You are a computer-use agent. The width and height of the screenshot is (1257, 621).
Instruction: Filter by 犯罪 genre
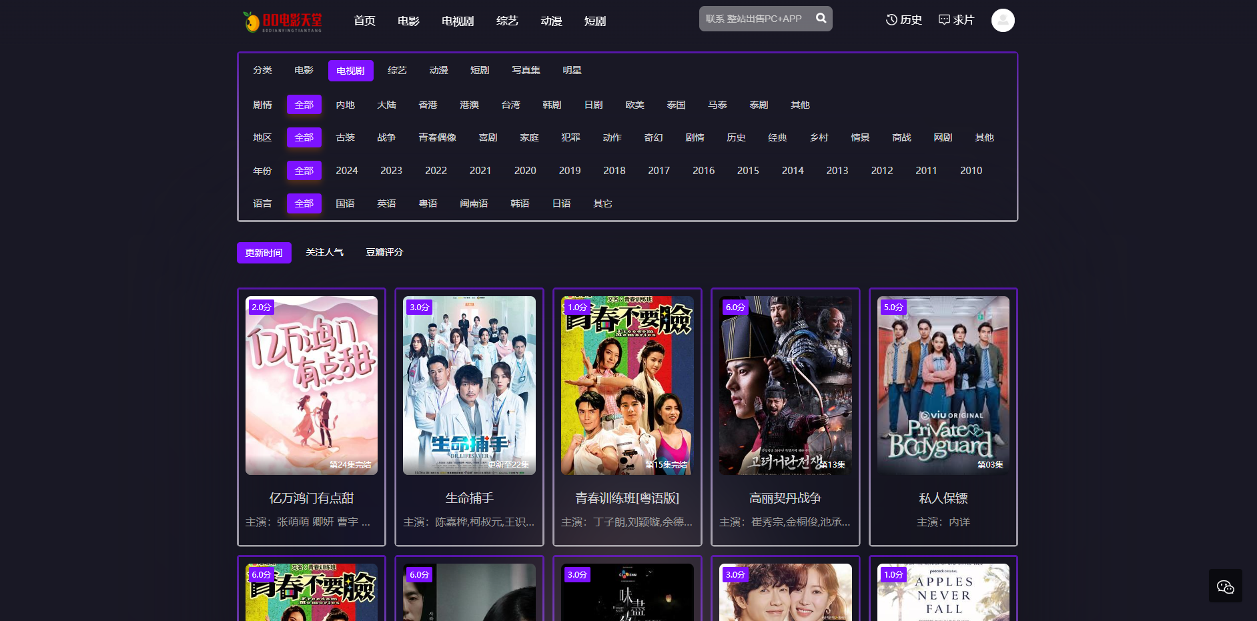570,137
